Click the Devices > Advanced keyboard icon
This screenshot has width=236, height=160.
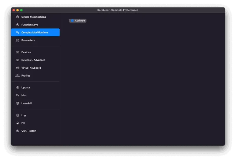[x=17, y=60]
